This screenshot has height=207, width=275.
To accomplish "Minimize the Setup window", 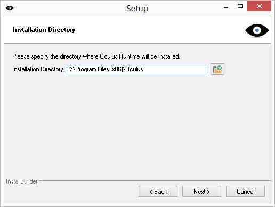I will coord(226,7).
